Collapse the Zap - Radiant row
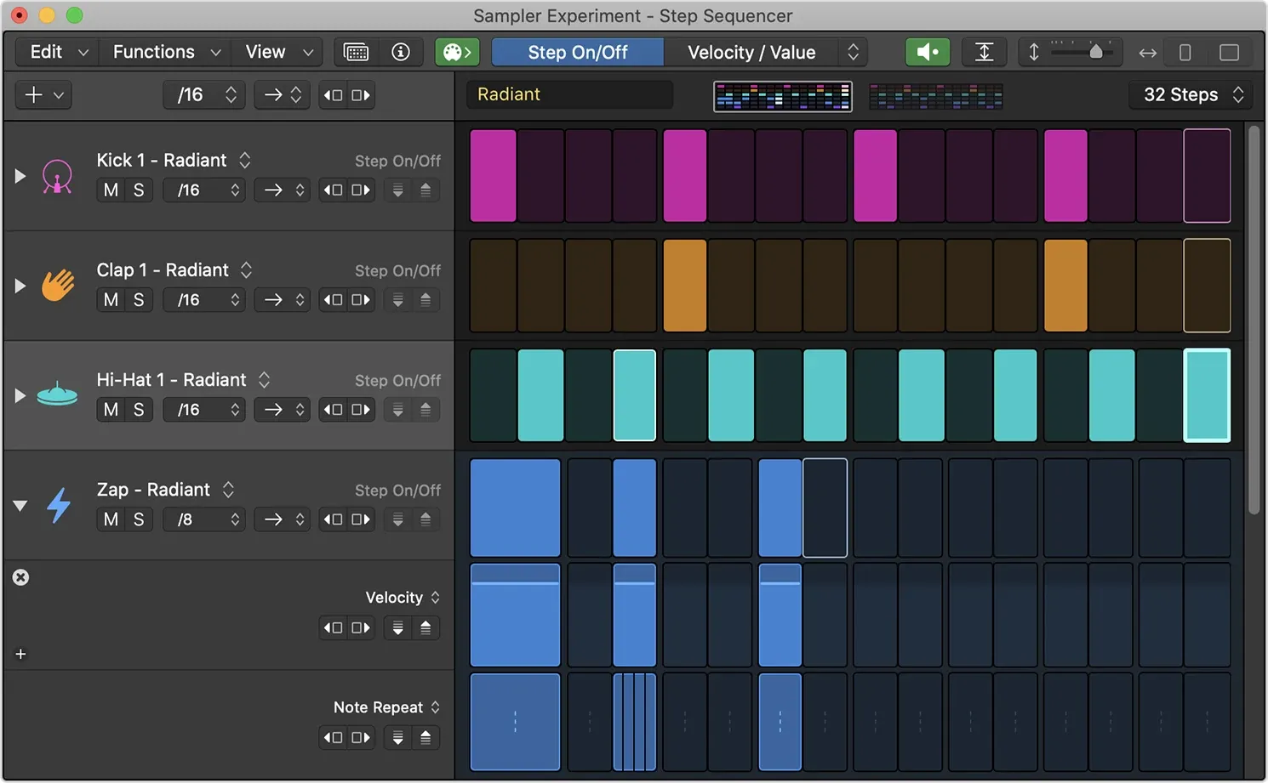This screenshot has width=1268, height=783. click(x=20, y=506)
